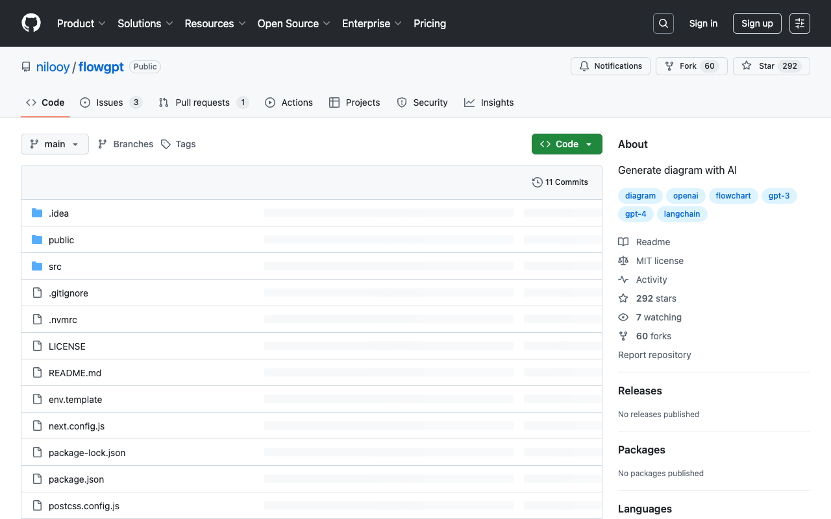The width and height of the screenshot is (831, 519).
Task: Open the main branch selector dropdown
Action: point(55,144)
